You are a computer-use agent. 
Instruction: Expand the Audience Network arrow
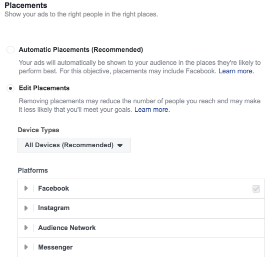[26, 228]
